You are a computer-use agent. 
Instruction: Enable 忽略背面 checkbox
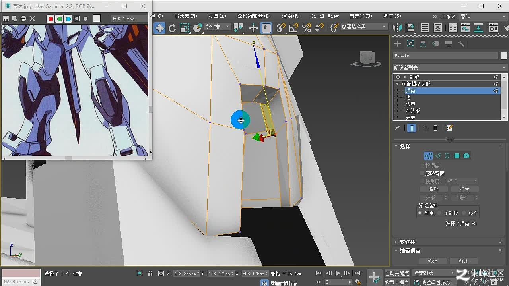(422, 173)
